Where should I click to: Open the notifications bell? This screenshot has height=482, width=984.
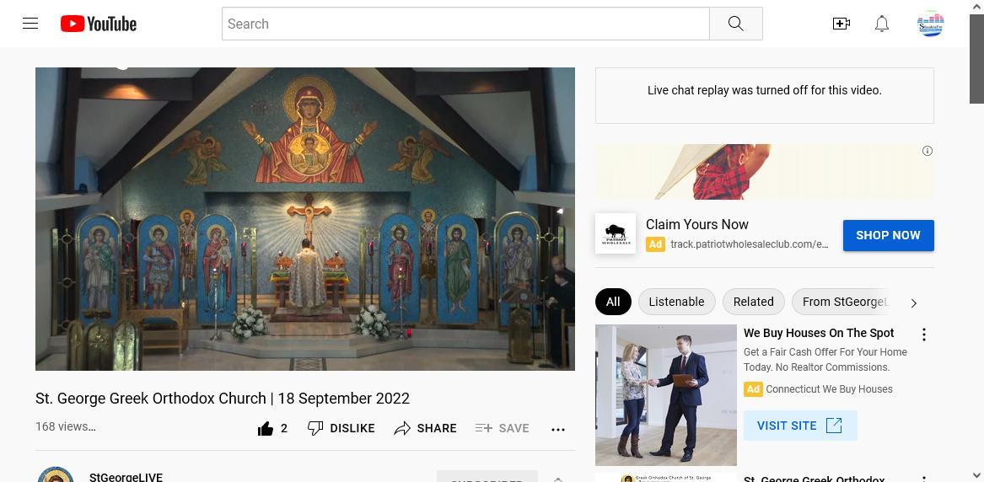882,24
